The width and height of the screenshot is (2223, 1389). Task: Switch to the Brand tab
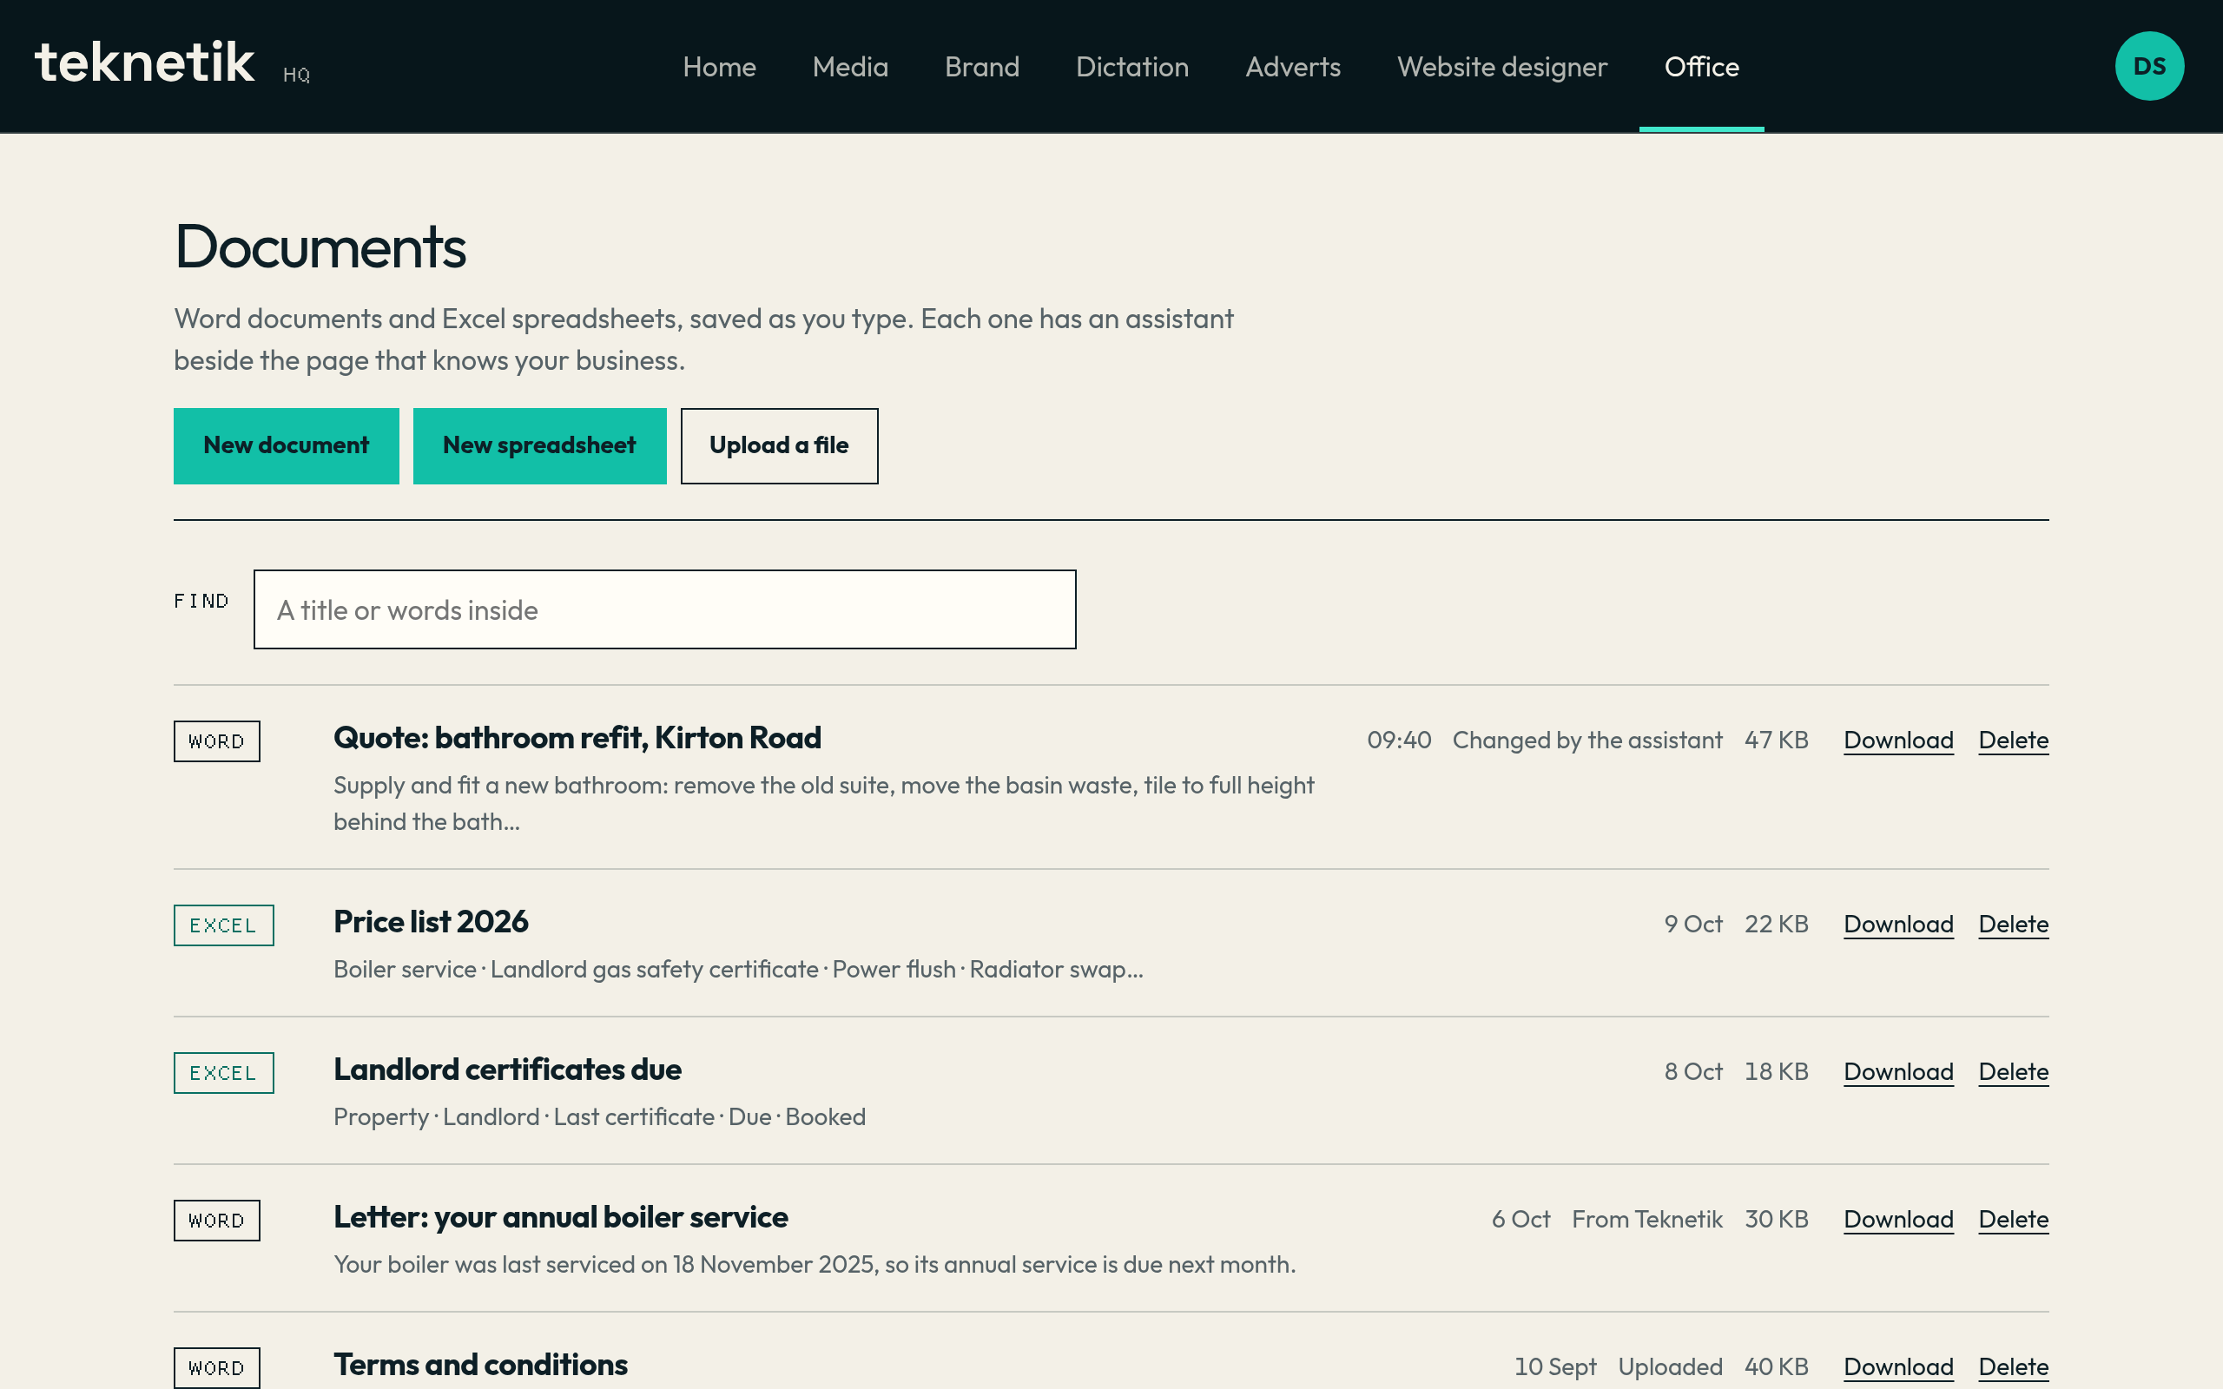[x=982, y=67]
